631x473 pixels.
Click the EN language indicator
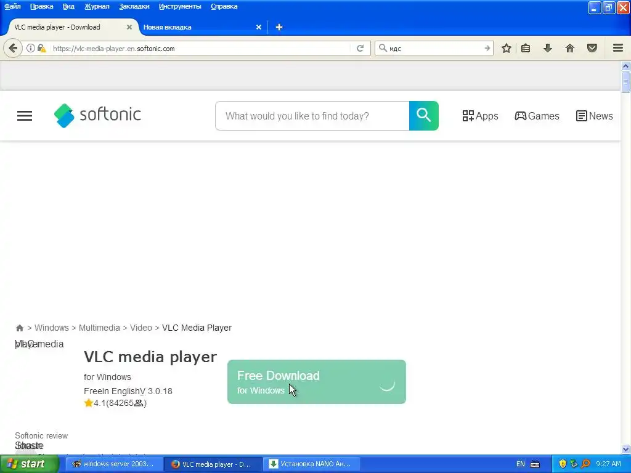(520, 464)
